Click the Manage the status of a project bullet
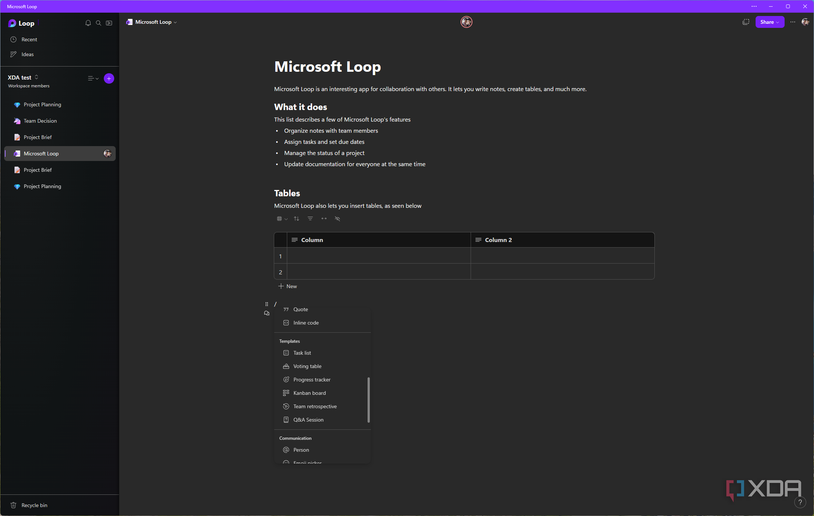 tap(324, 153)
